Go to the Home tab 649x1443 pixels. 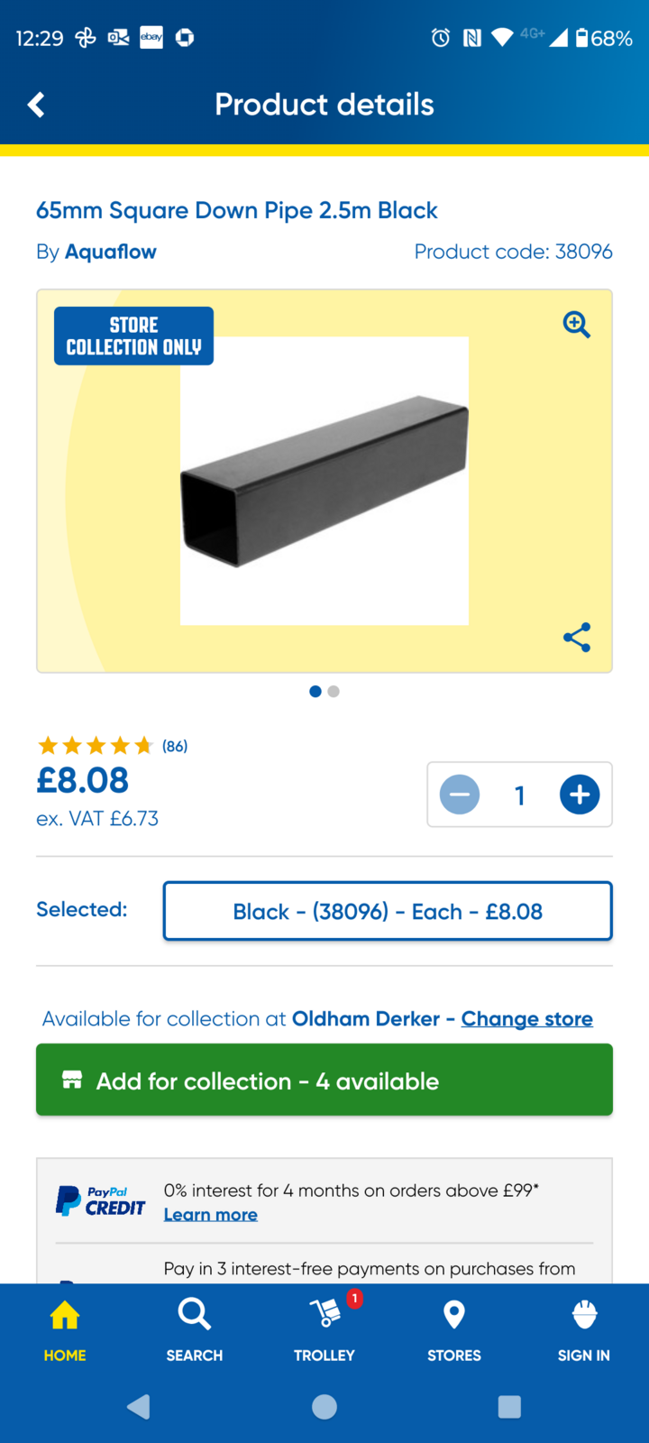[65, 1328]
